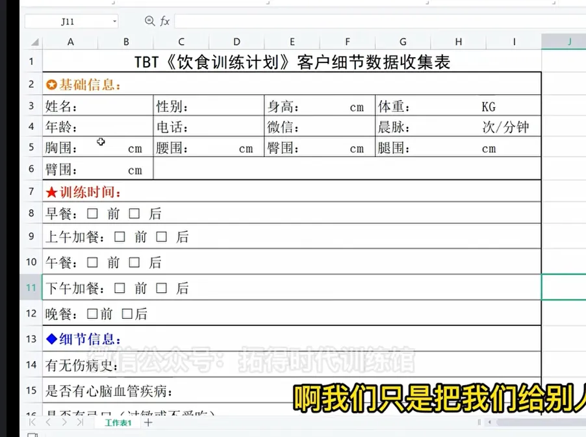Go to the previous sheet using the arrow
586x437 pixels.
tap(47, 423)
